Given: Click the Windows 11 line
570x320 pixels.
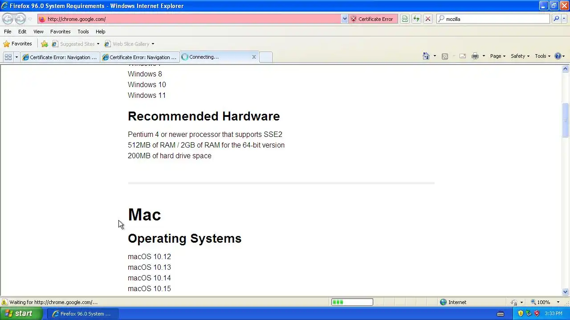Looking at the screenshot, I should (x=147, y=96).
